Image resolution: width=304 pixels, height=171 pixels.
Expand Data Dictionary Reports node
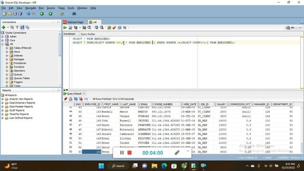click(x=2, y=103)
